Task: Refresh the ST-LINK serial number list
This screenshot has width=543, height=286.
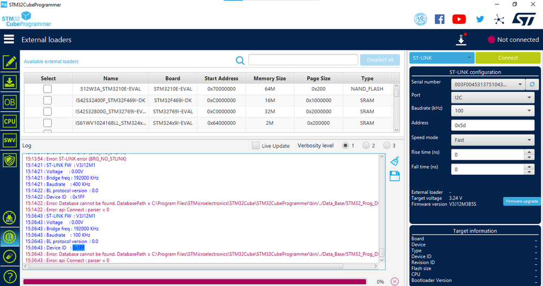Action: (532, 84)
